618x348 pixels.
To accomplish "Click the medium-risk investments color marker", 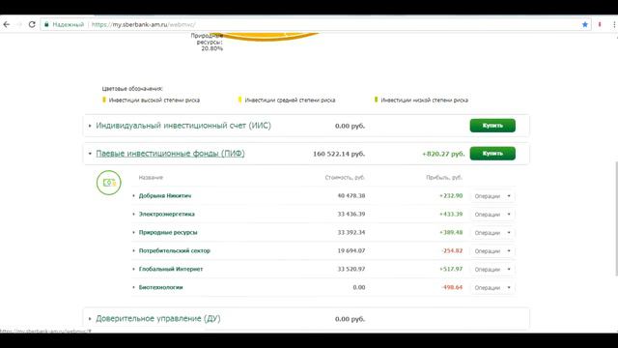I will [x=239, y=100].
